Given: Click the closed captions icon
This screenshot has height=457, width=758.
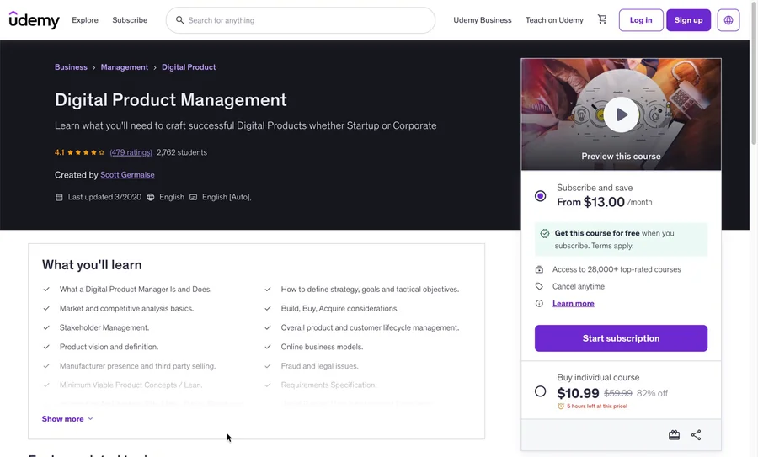Looking at the screenshot, I should click(194, 197).
